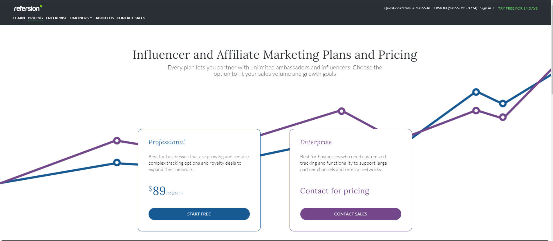Screen dimensions: 553x241
Task: Open the Learn menu item
Action: tap(19, 18)
